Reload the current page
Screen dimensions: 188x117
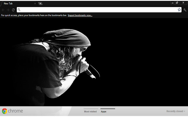(13, 10)
